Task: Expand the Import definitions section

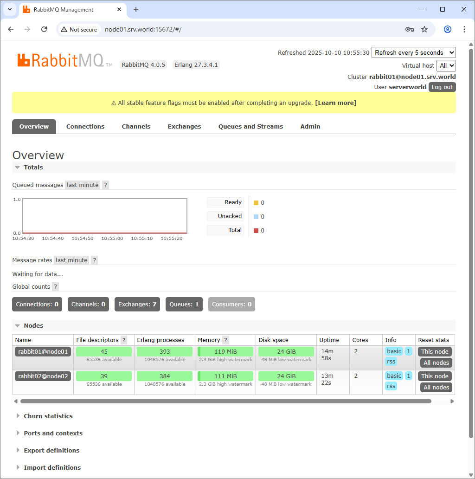Action: (52, 468)
